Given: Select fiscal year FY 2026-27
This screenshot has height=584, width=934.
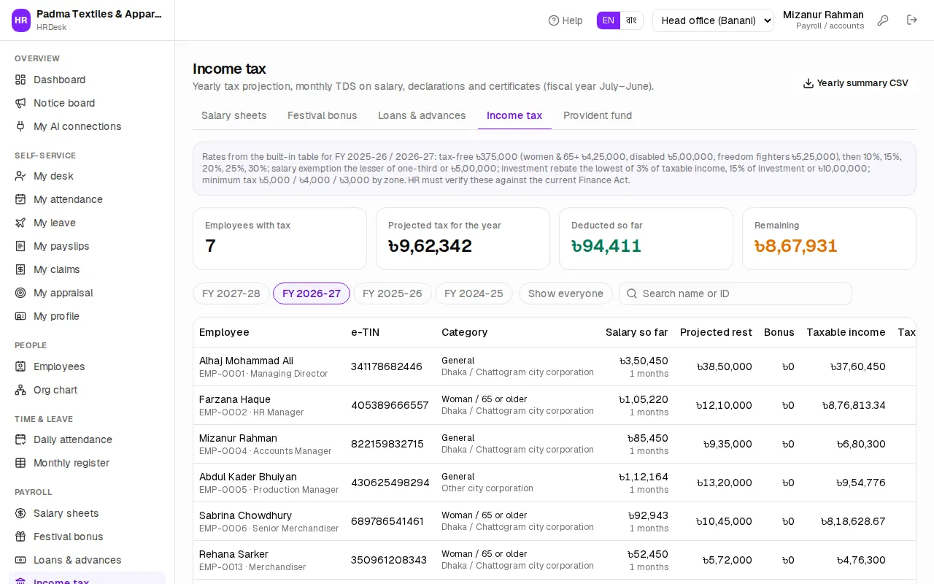Looking at the screenshot, I should 312,293.
